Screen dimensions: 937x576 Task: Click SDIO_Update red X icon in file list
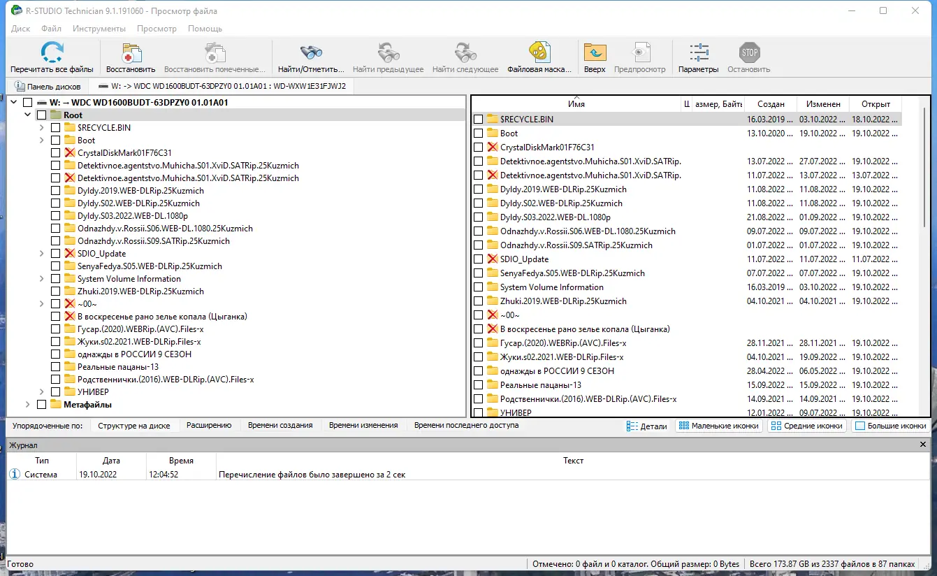(492, 259)
